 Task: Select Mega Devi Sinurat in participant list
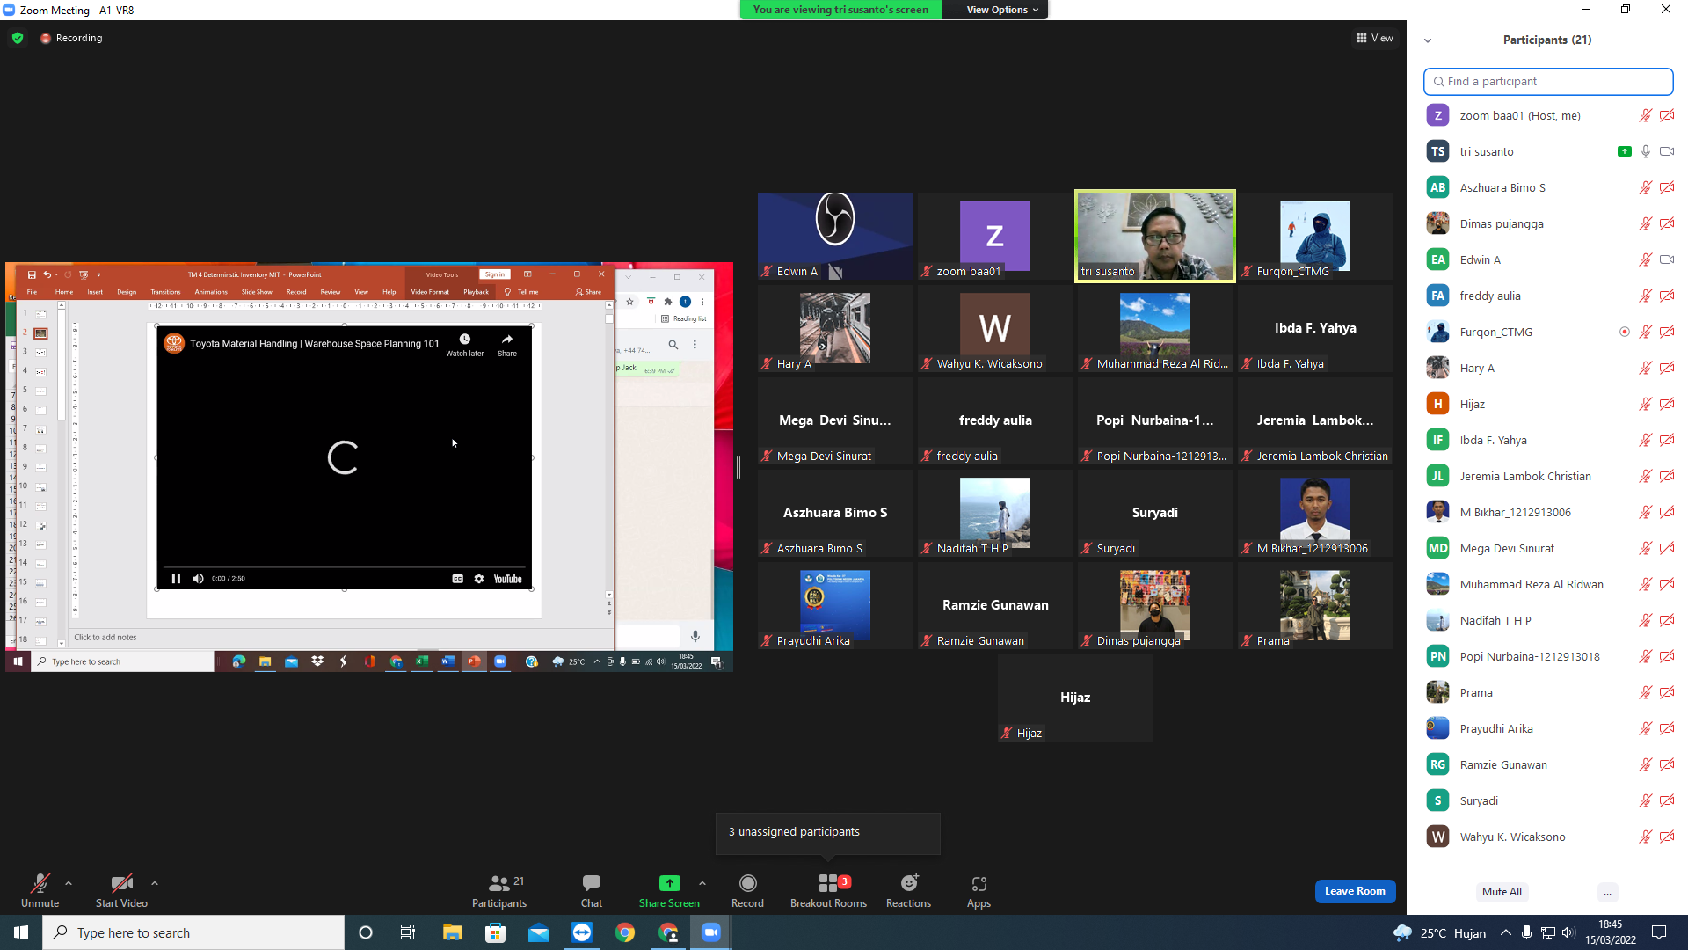click(1549, 548)
